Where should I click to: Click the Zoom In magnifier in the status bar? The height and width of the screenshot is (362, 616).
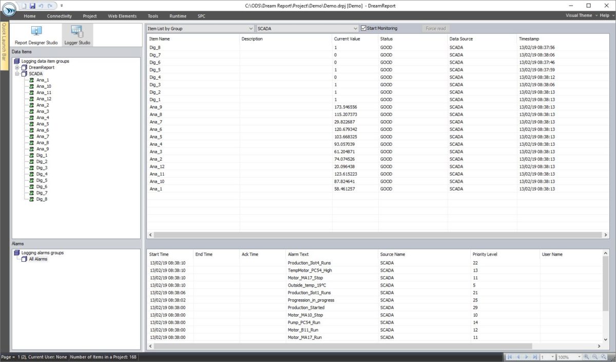[586, 356]
